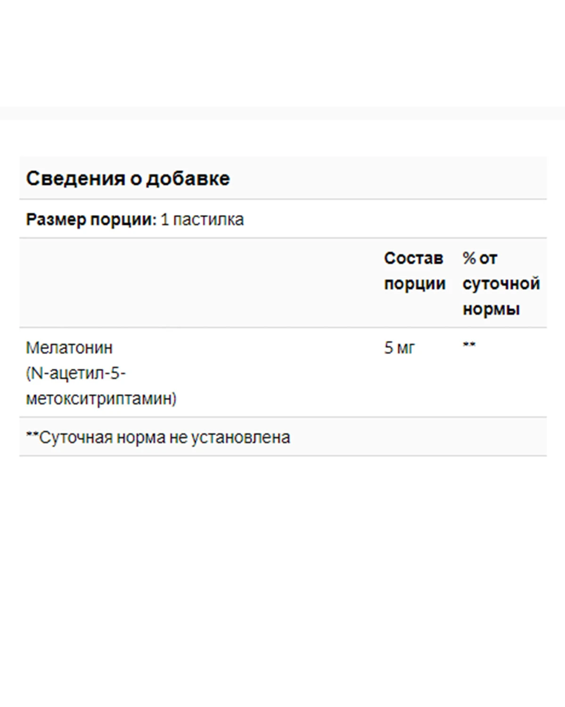The height and width of the screenshot is (707, 565).
Task: Click the "метокситриптамин)" text line
Action: 101,399
